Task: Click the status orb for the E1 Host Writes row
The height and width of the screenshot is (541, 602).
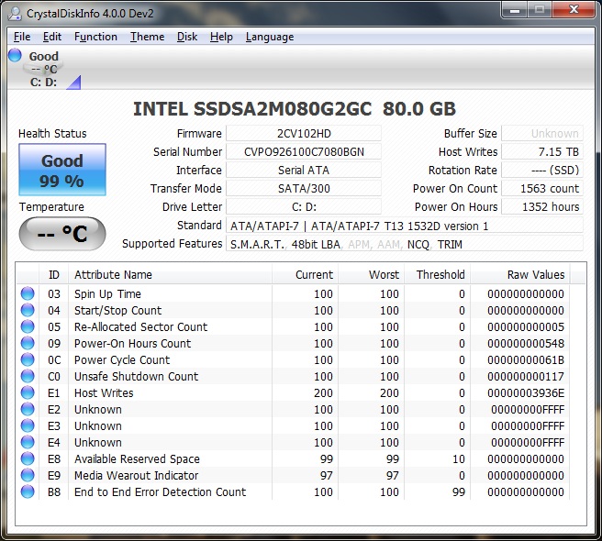Action: coord(28,392)
